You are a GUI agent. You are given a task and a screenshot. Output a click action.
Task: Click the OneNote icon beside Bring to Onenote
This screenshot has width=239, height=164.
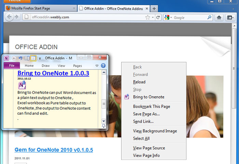coord(127,97)
